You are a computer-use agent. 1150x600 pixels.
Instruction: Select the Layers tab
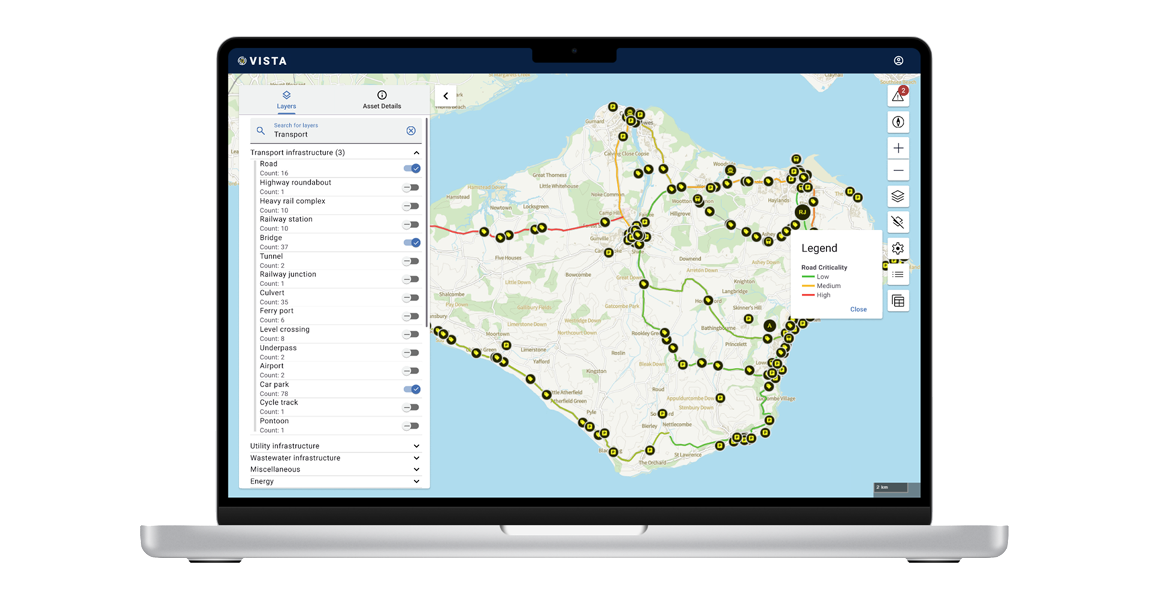pos(286,99)
